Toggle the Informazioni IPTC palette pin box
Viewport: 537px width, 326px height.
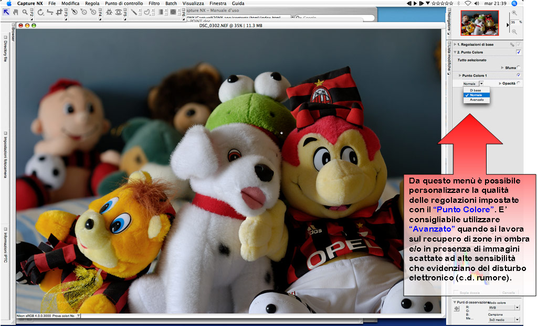tap(5, 229)
